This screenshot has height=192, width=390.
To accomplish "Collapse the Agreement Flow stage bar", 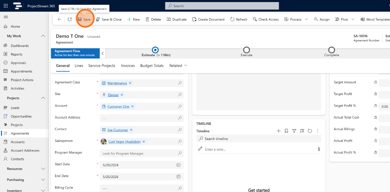I will click(x=103, y=53).
